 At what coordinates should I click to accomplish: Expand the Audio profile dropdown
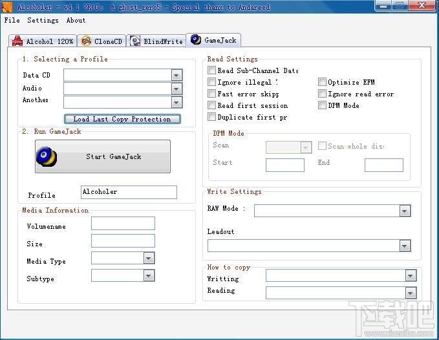[x=177, y=89]
